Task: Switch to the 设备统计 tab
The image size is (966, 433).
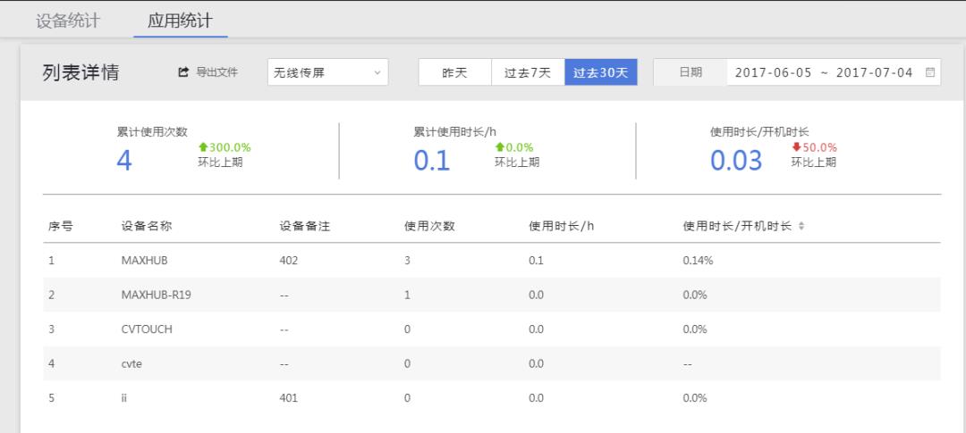Action: click(68, 21)
